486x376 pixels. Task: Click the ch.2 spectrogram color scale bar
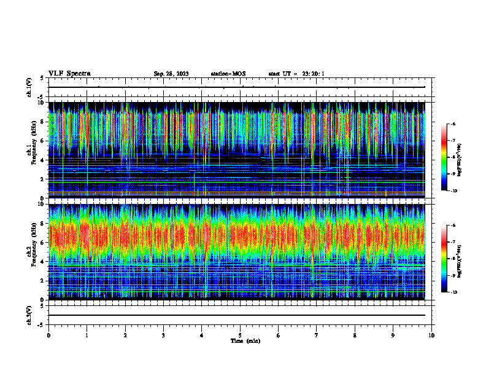pos(444,259)
